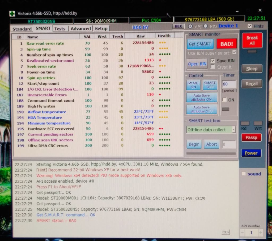Screen dimensions: 272x241
Task: Turn SMART OFF in Control group
Action: (x=210, y=85)
